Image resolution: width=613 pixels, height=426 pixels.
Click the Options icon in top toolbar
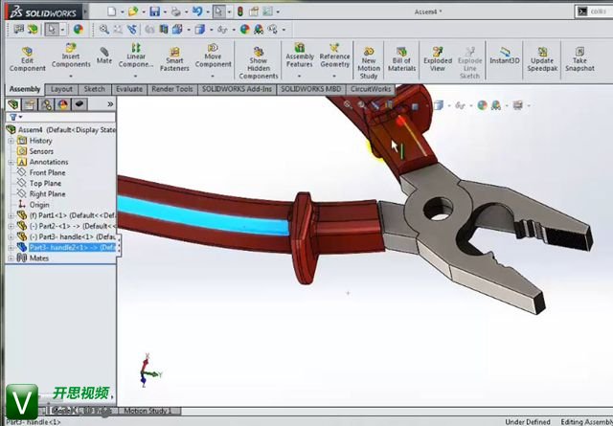[x=267, y=11]
